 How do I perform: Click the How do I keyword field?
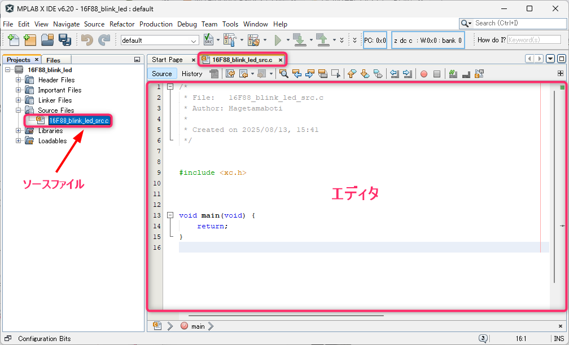point(534,40)
